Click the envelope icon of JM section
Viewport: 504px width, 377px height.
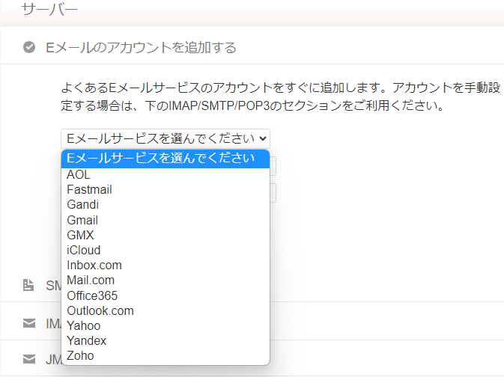pyautogui.click(x=29, y=359)
